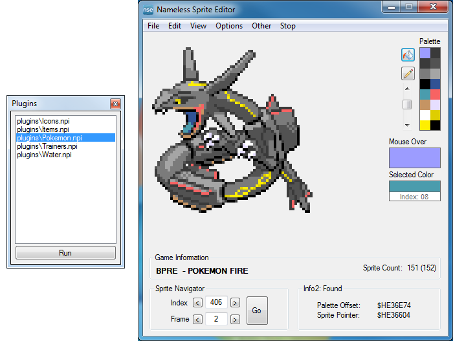Pick the bright yellow palette swatch
The width and height of the screenshot is (453, 341).
coord(425,126)
